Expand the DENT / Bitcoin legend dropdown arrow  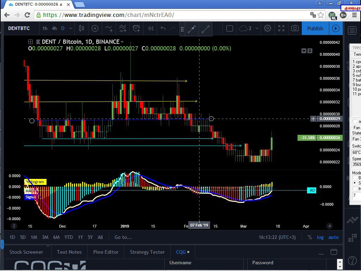click(122, 42)
